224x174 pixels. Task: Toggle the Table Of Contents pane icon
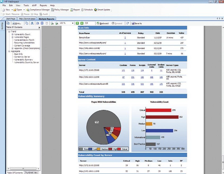coord(8,23)
